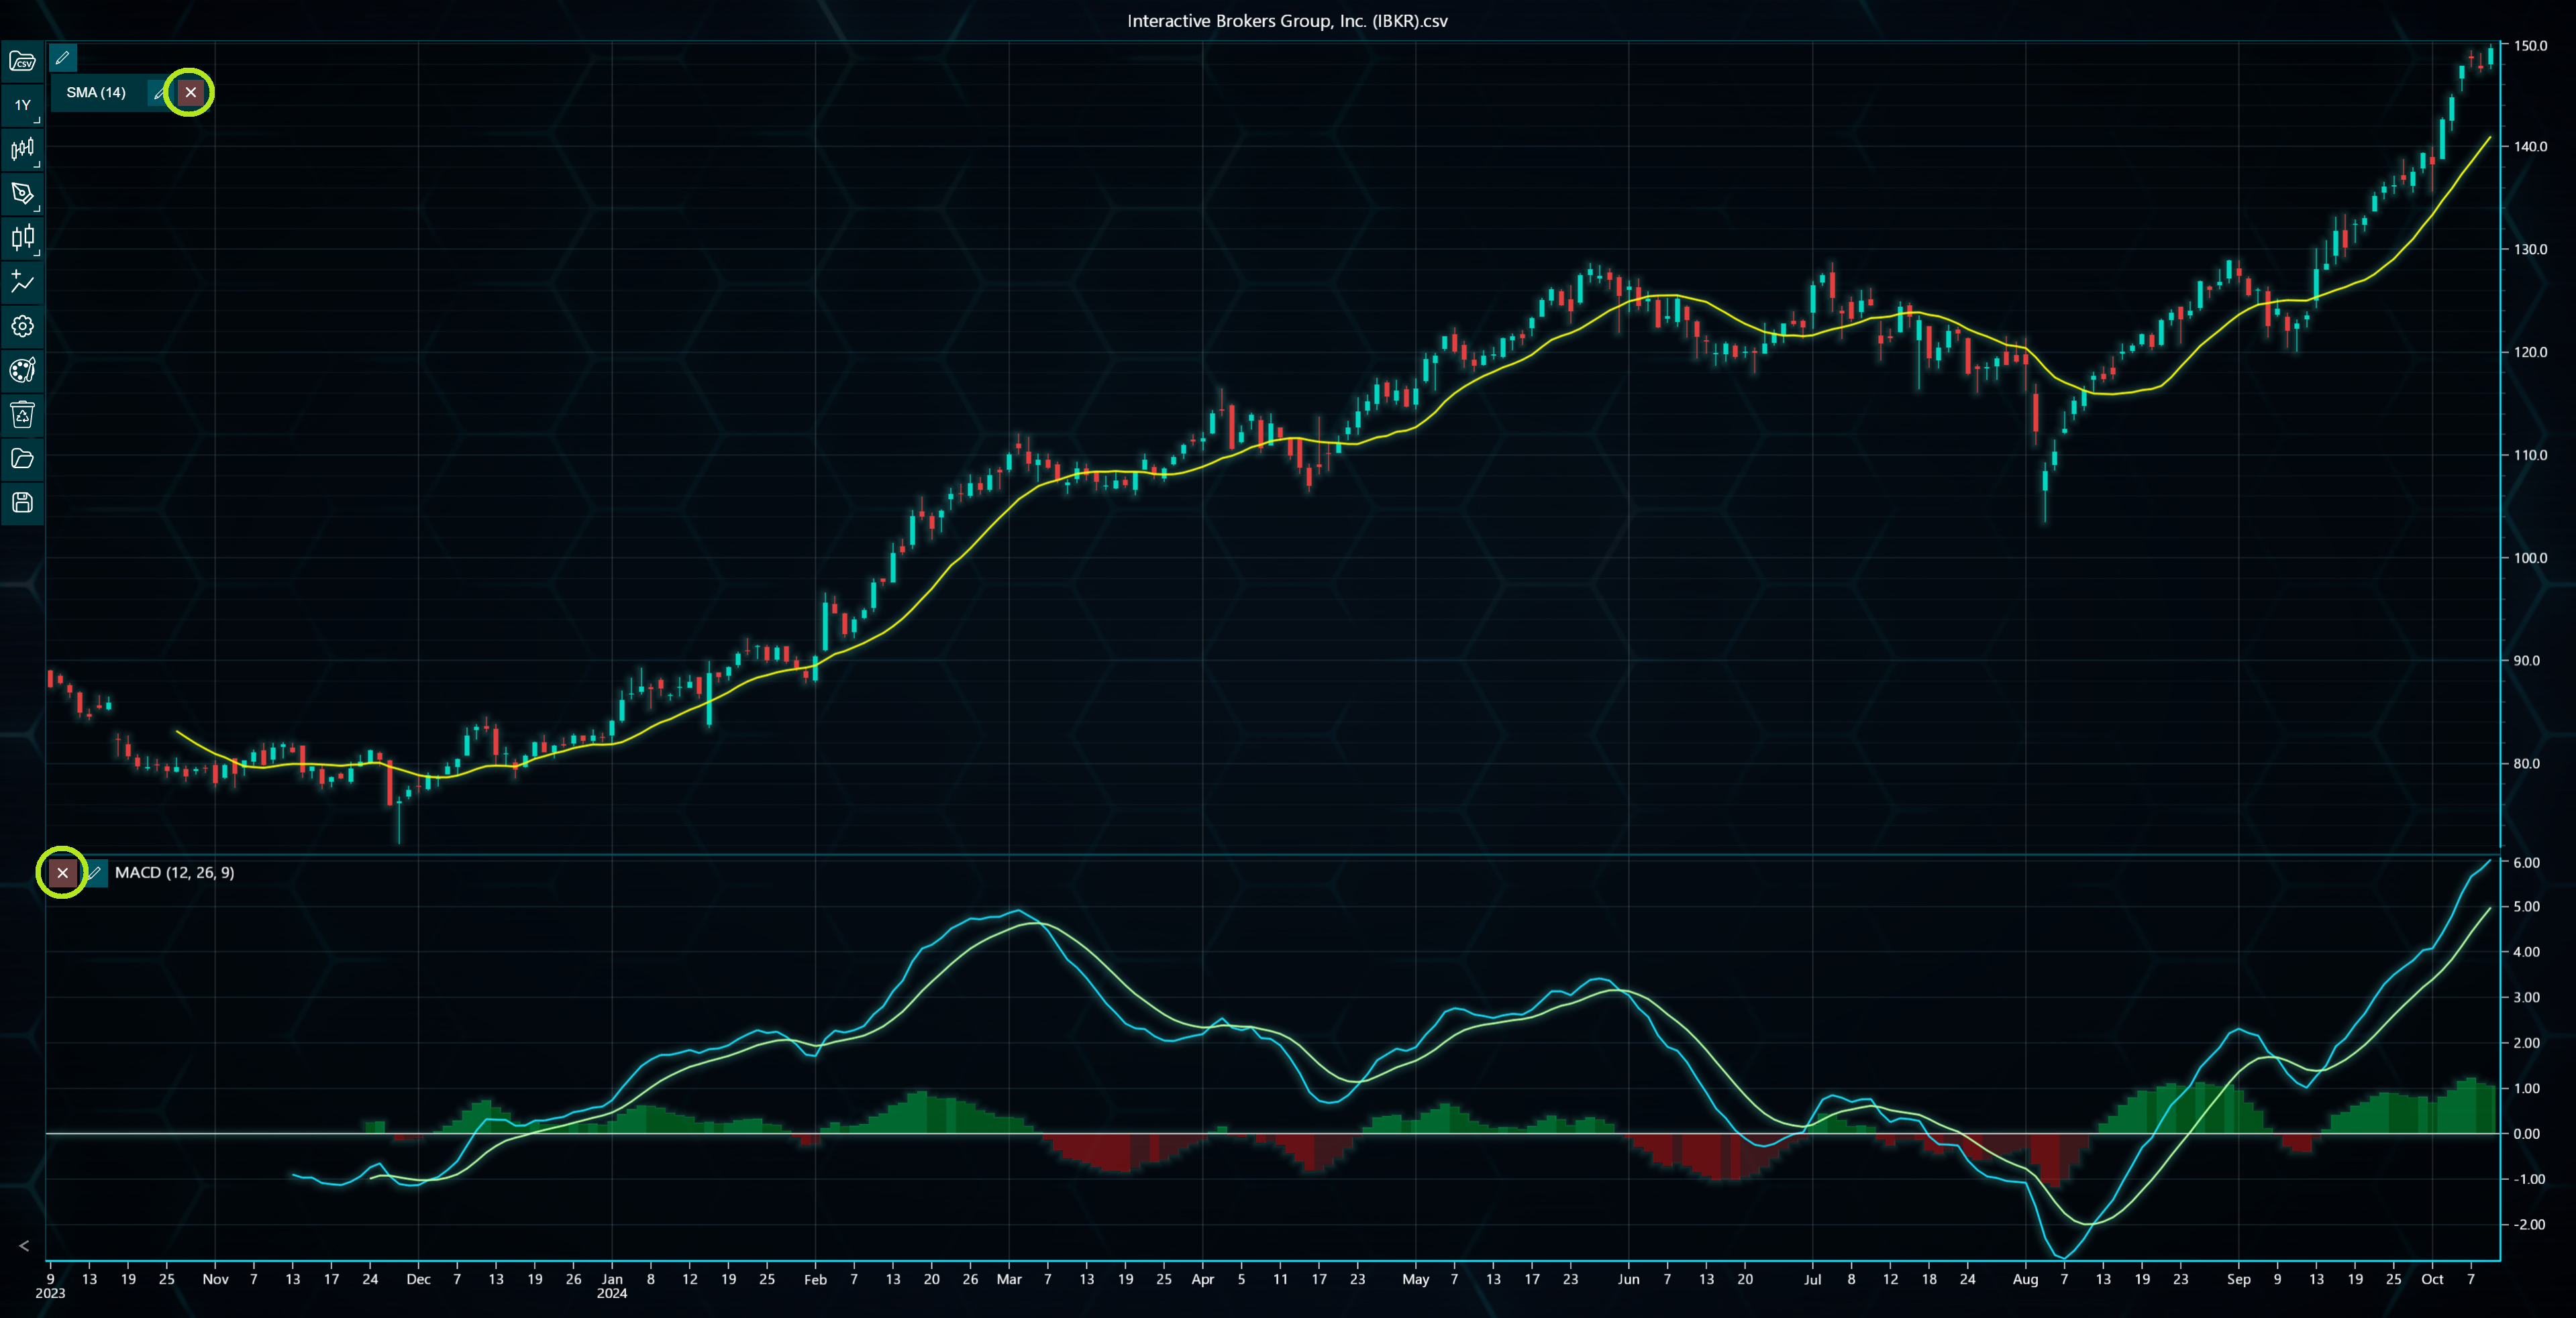
Task: Click the SMA (14) label
Action: click(96, 92)
